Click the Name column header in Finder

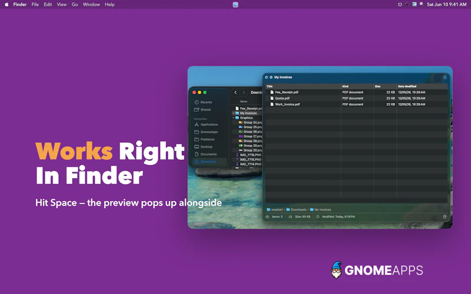244,101
